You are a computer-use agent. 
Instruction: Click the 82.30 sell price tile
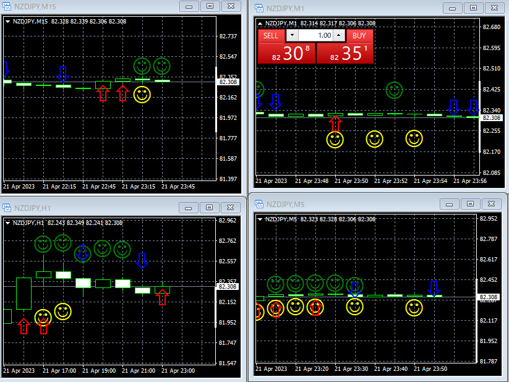[x=287, y=53]
